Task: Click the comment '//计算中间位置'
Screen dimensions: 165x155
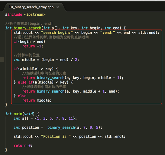Action: pyautogui.click(x=27, y=55)
